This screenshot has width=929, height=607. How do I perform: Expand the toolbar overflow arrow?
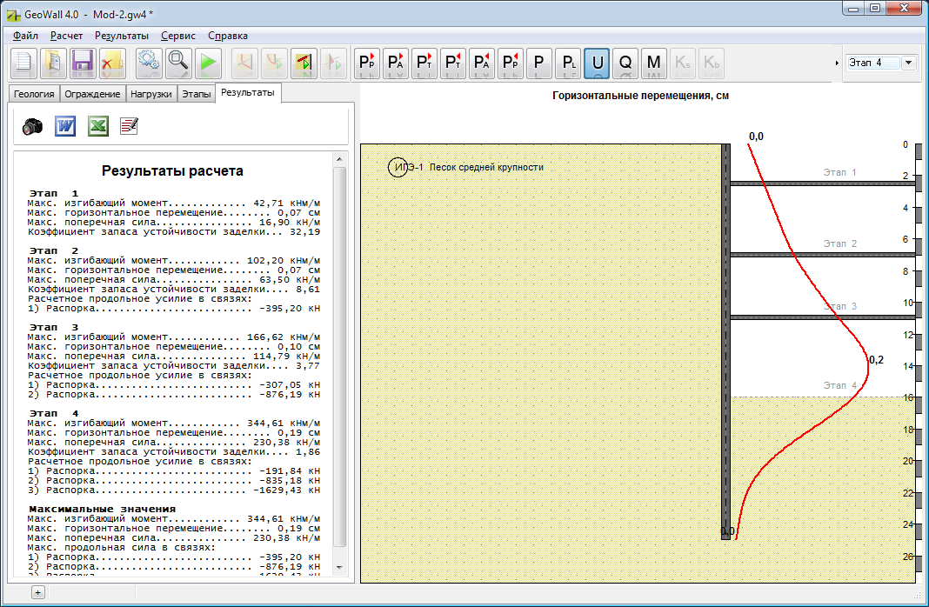(x=837, y=63)
